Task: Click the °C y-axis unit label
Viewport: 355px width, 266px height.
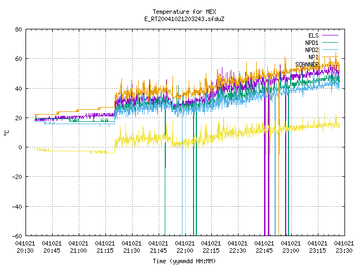Action: 6,133
